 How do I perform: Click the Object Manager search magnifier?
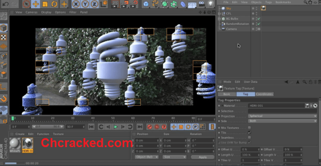point(305,2)
